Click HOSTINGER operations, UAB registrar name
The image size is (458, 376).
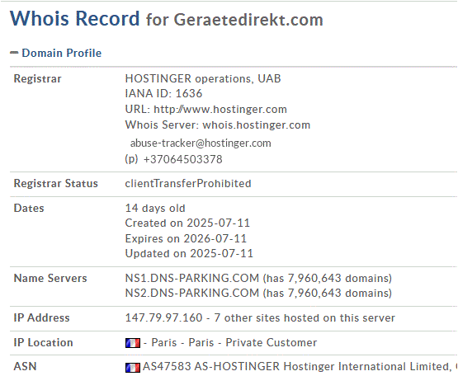203,78
